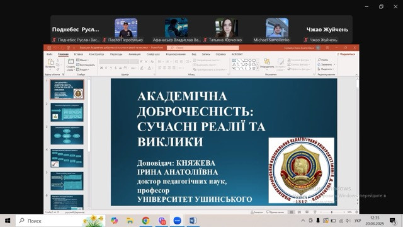
Task: Open Zoom app from the taskbar
Action: click(x=177, y=221)
